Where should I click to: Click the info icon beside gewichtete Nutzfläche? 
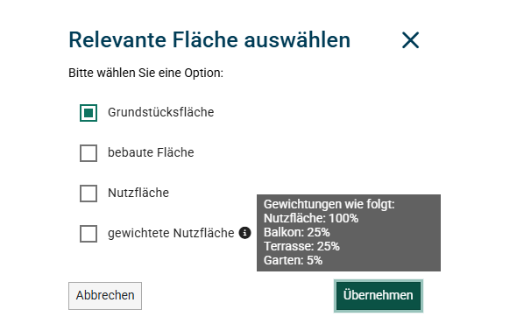(x=244, y=233)
